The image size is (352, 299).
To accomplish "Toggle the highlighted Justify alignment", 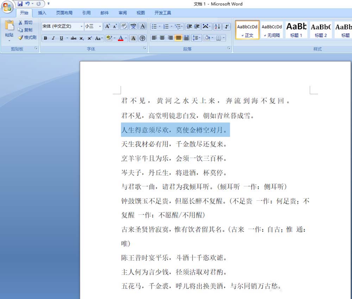I will click(178, 38).
